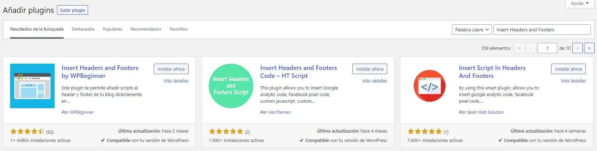The image size is (597, 151).
Task: Click the 7.000+ instalaciones activas text
Action: point(435,141)
